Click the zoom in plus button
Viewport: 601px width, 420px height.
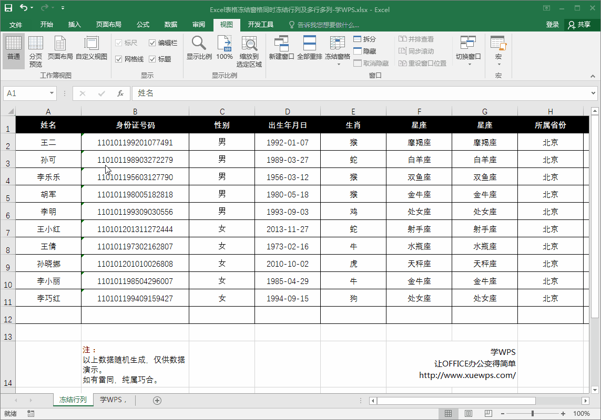click(x=563, y=414)
